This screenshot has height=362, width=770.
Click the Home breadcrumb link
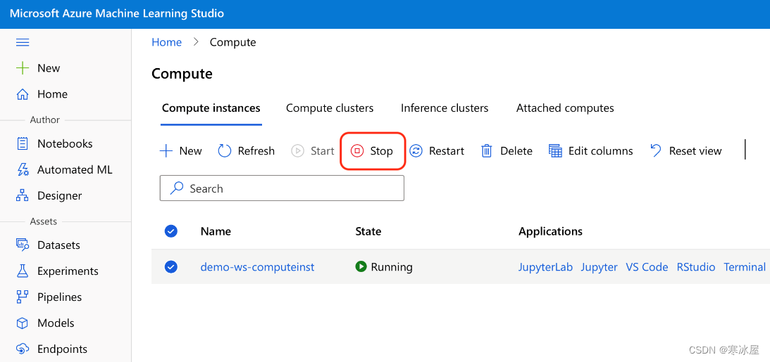(166, 42)
